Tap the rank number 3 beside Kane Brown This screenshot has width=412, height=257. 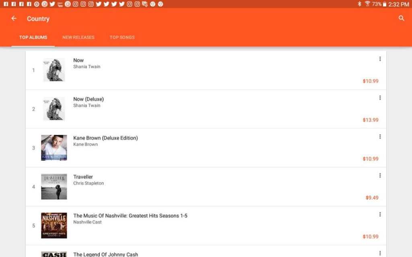click(x=33, y=148)
